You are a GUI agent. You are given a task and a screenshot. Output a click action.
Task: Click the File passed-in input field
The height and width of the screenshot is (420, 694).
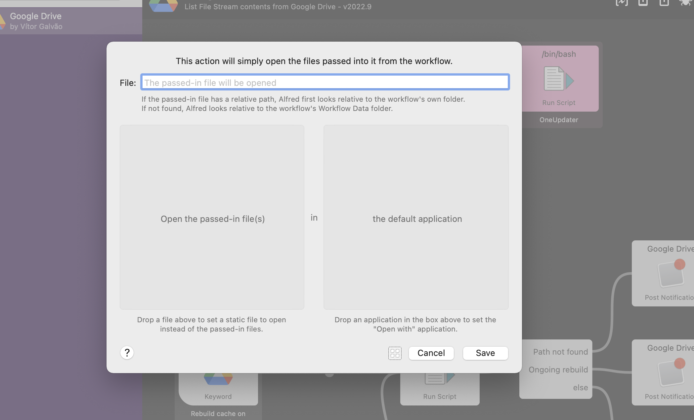pos(325,82)
